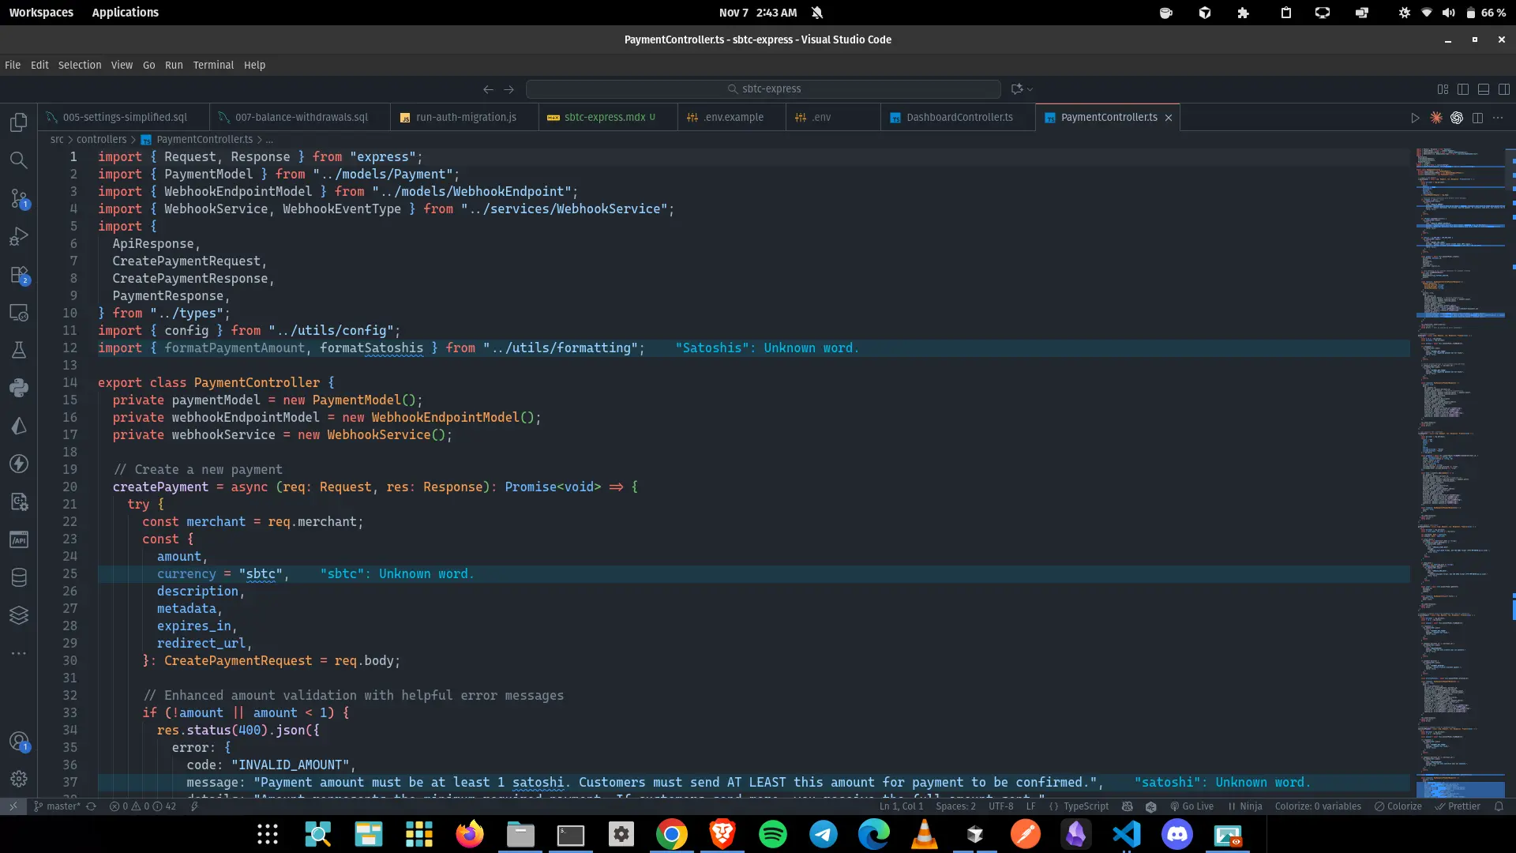1516x853 pixels.
Task: Switch to the DashboardController.ts tab
Action: (959, 117)
